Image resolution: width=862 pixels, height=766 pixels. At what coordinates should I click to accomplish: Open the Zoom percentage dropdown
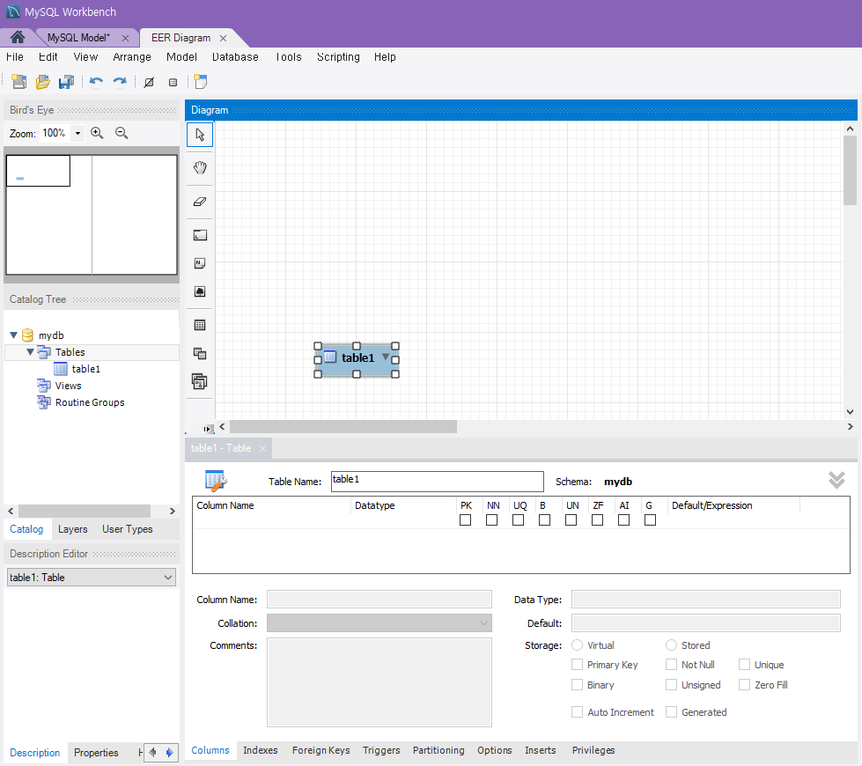pyautogui.click(x=78, y=133)
